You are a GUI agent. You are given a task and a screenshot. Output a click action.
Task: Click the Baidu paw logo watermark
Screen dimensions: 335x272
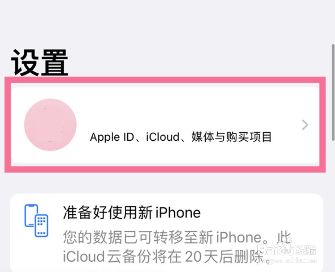[x=286, y=249]
